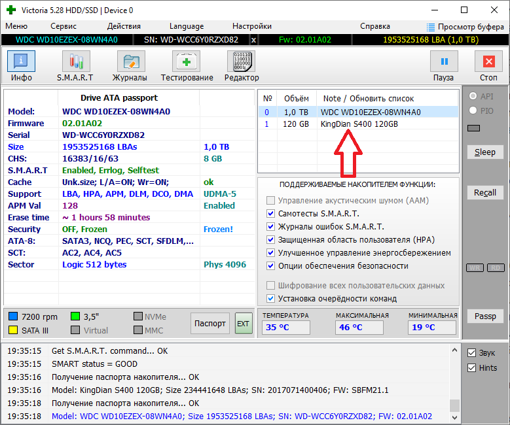
Task: Toggle Управление акустическим шумом (AAM) checkbox
Action: point(270,201)
